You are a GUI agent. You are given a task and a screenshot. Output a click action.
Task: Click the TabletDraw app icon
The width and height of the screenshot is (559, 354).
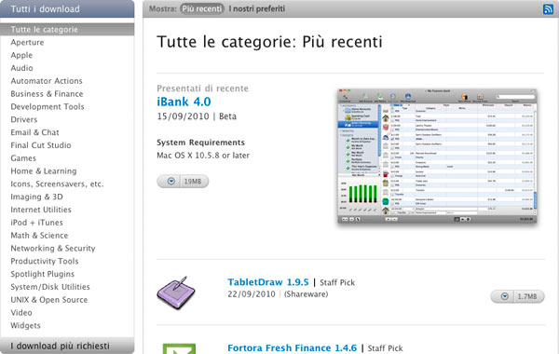click(176, 293)
